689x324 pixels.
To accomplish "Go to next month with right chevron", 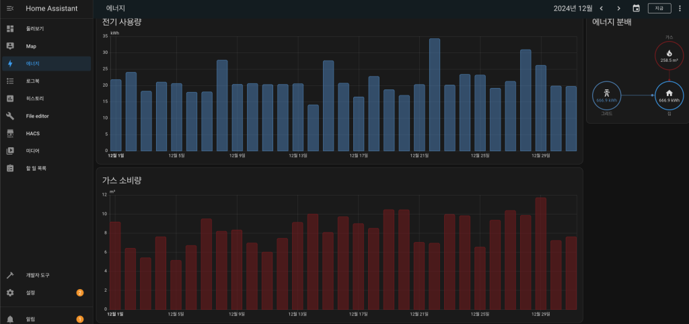I will click(619, 8).
